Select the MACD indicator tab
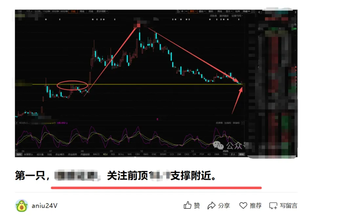This screenshot has width=354, height=217. coord(96,154)
